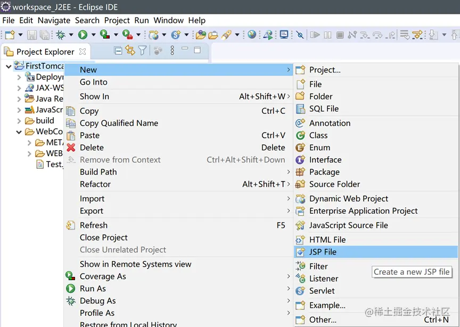Select Dynamic Web Project from submenu
Image resolution: width=460 pixels, height=327 pixels.
(x=375, y=199)
